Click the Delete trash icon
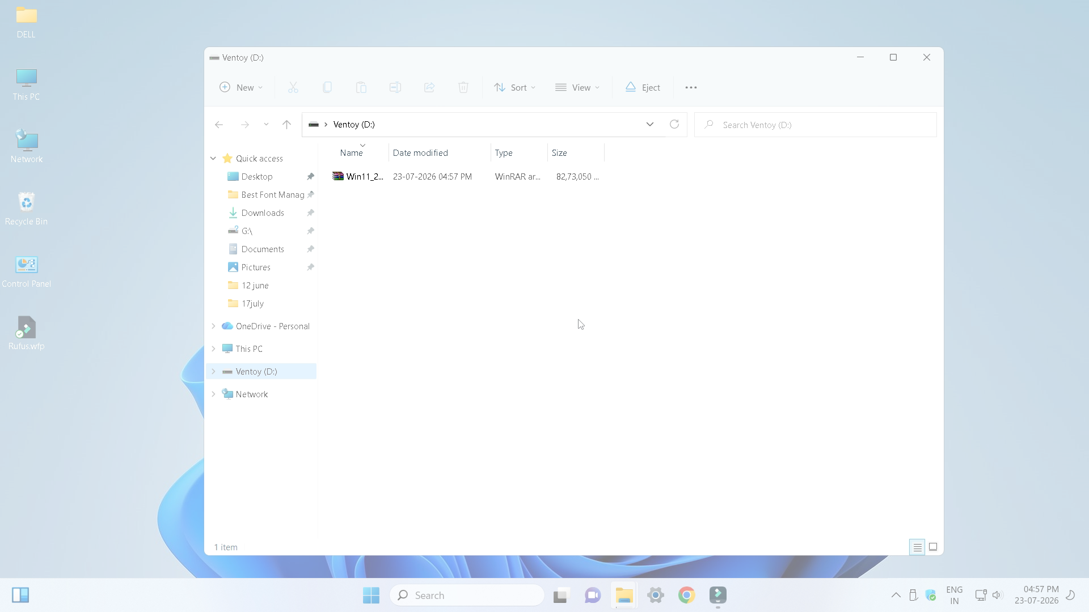Viewport: 1089px width, 612px height. pos(463,87)
